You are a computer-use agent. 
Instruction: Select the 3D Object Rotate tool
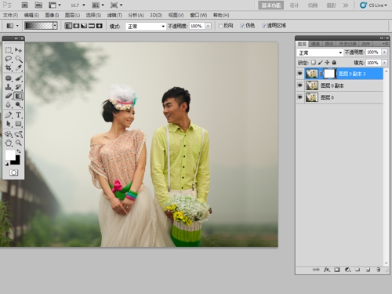[x=9, y=134]
